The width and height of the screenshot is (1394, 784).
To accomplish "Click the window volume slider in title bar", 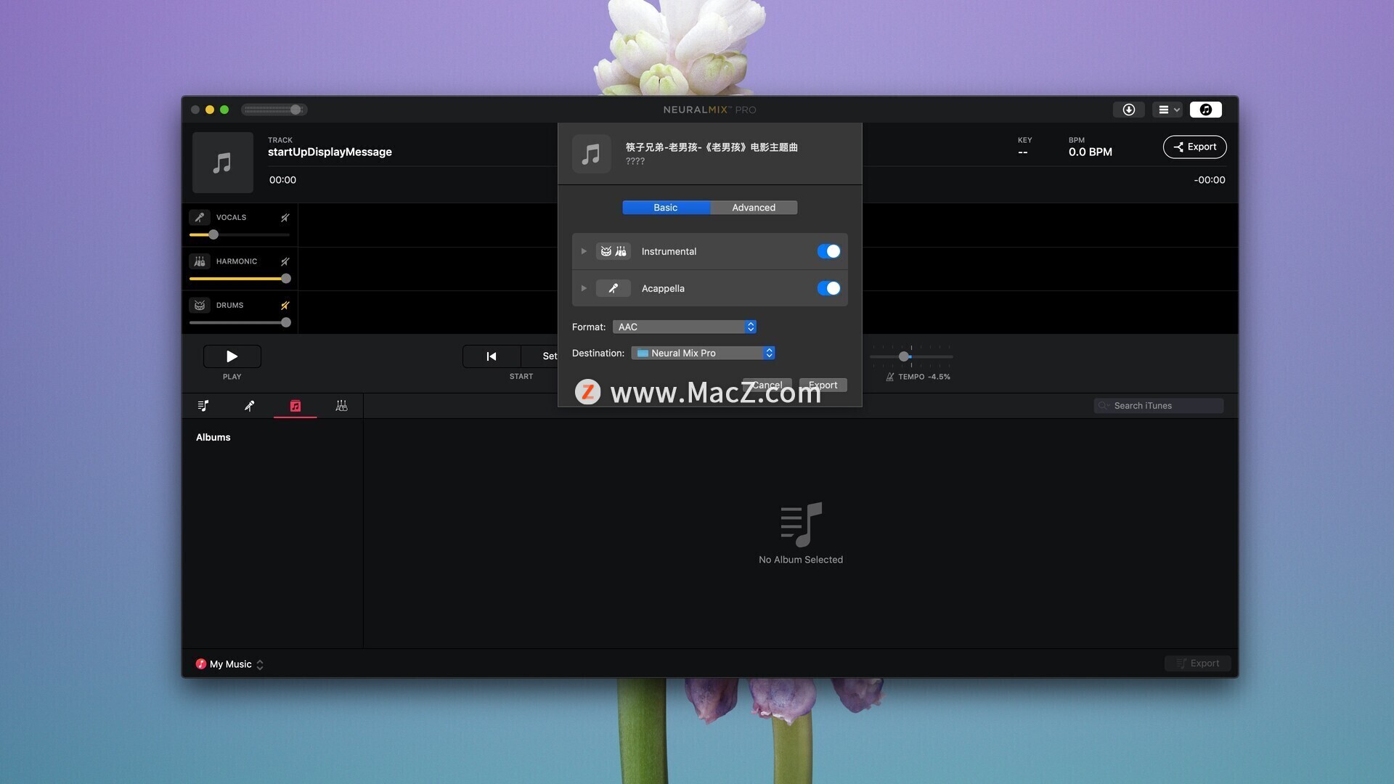I will click(x=274, y=110).
